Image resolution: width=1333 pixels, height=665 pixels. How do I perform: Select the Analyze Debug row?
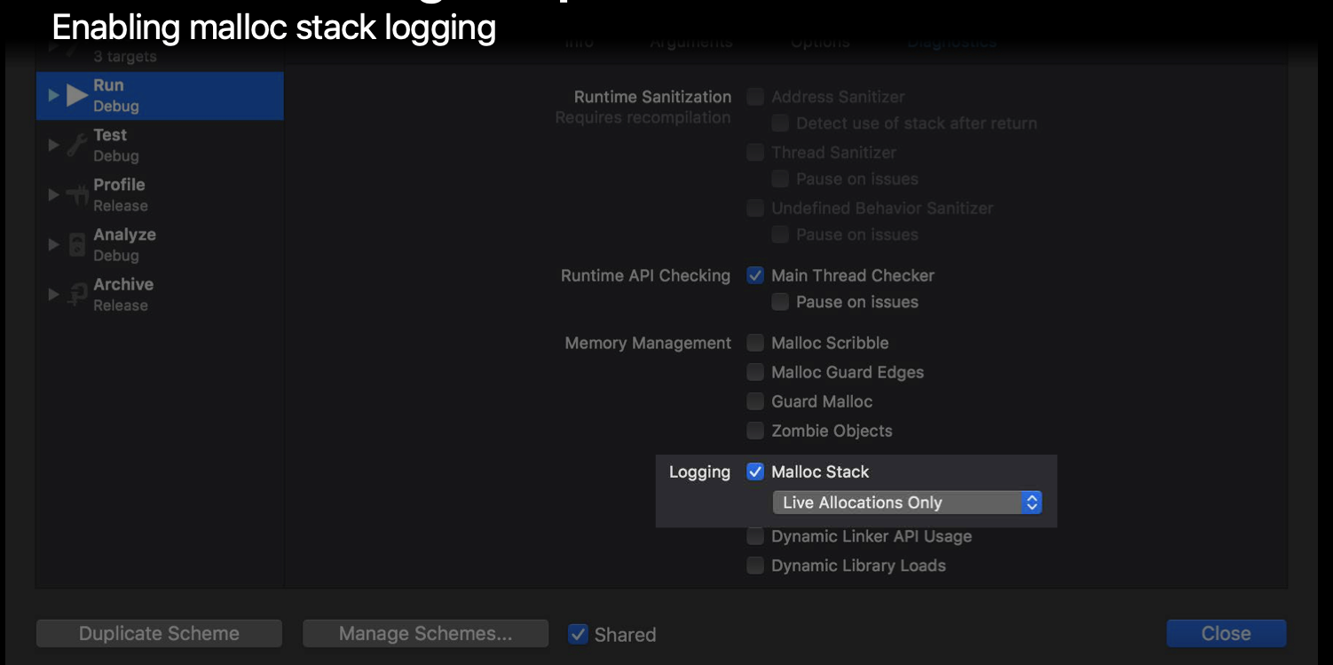(x=160, y=244)
